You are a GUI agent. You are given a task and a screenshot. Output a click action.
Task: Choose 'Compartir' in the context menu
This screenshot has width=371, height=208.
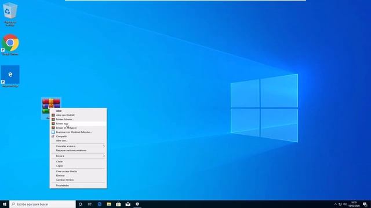tap(78, 136)
